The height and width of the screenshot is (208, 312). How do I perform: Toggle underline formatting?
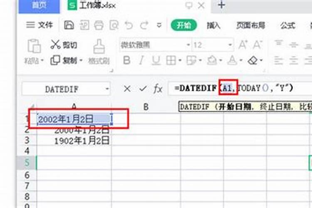(156, 60)
